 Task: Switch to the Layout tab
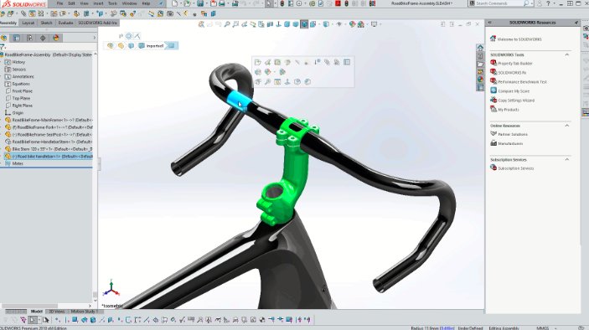click(x=28, y=23)
